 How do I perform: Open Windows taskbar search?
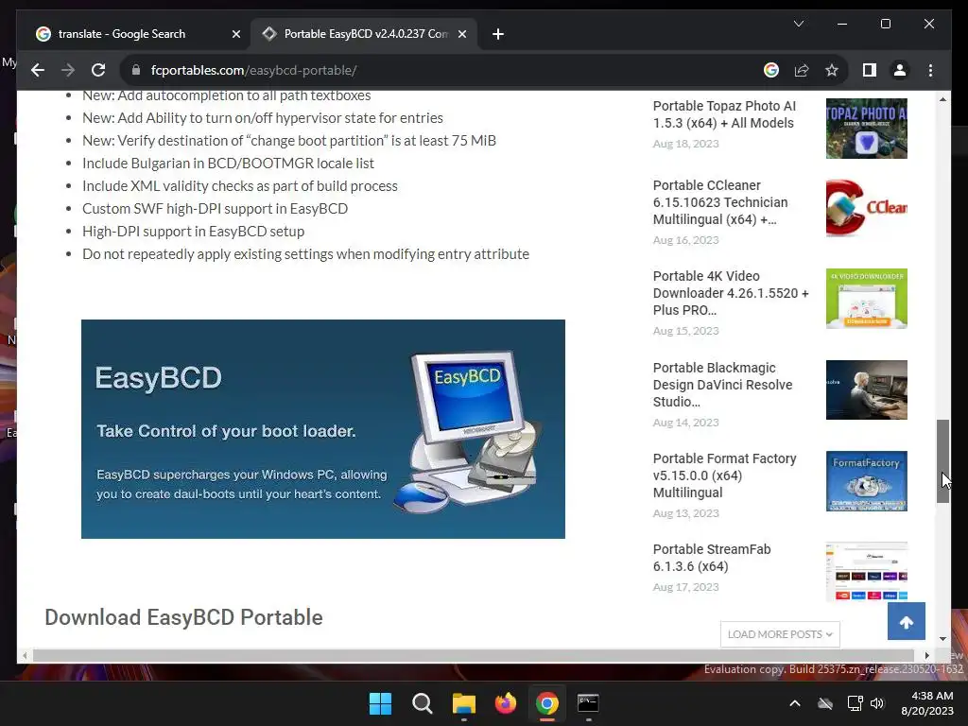423,703
